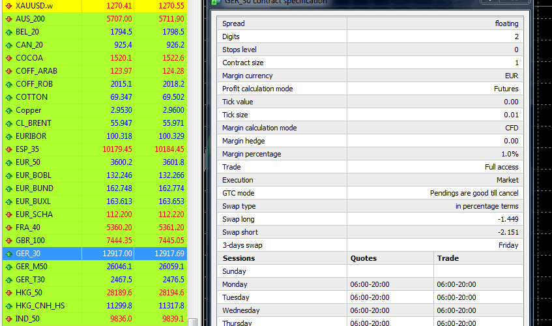
Task: Click ESP_35 bid price 10179.45
Action: 117,149
